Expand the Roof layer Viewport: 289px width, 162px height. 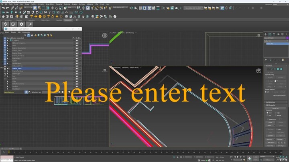point(7,76)
